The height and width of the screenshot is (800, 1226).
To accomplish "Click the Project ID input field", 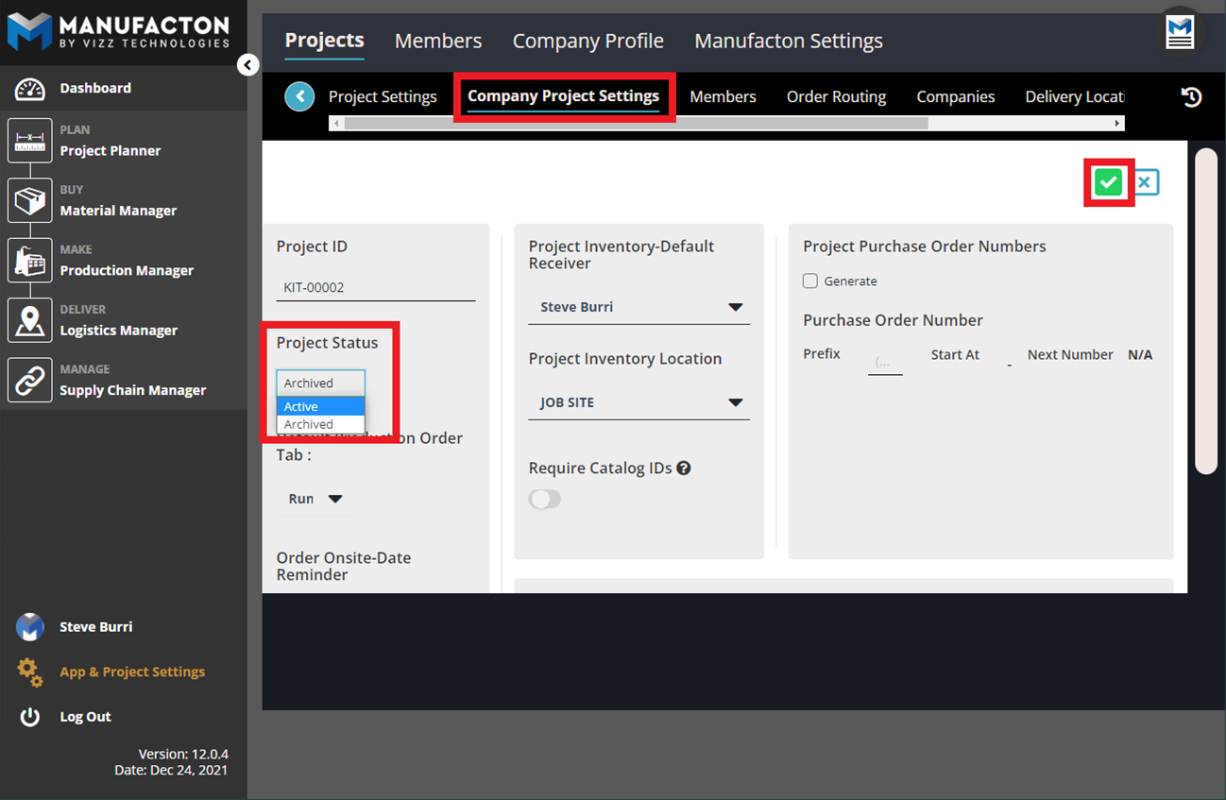I will coord(375,288).
